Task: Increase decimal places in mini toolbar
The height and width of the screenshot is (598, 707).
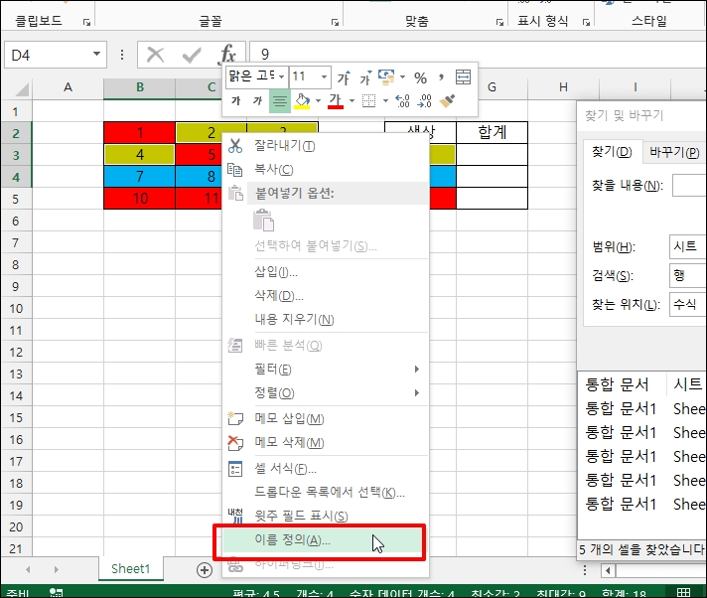Action: [402, 100]
